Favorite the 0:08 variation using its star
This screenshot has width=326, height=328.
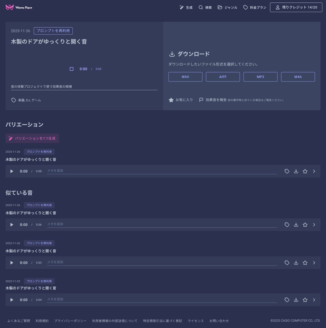305,171
